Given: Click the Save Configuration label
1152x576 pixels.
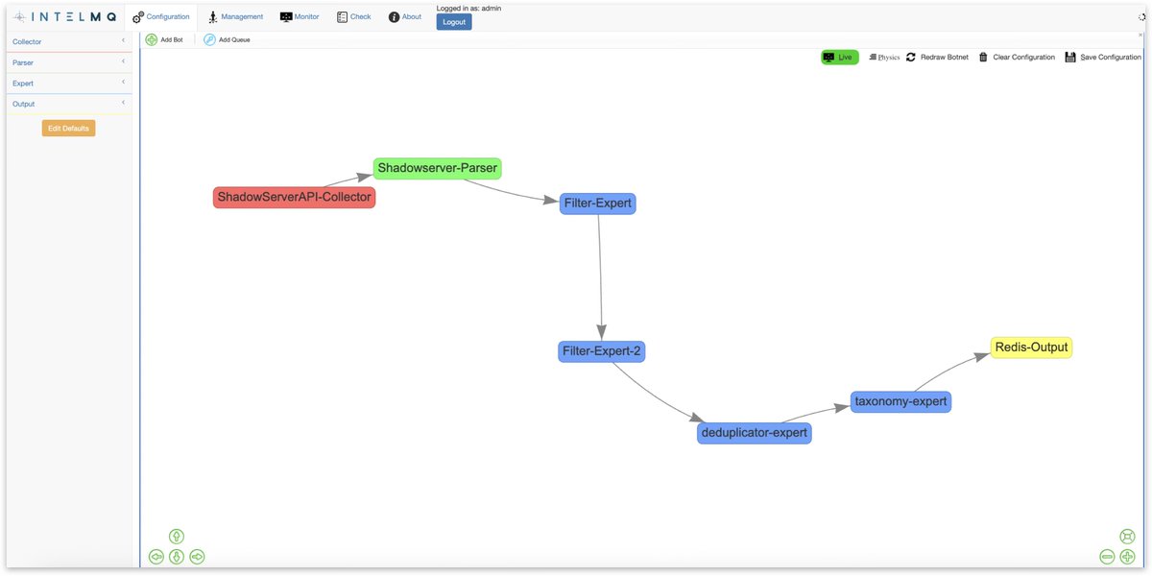Looking at the screenshot, I should [x=1111, y=58].
